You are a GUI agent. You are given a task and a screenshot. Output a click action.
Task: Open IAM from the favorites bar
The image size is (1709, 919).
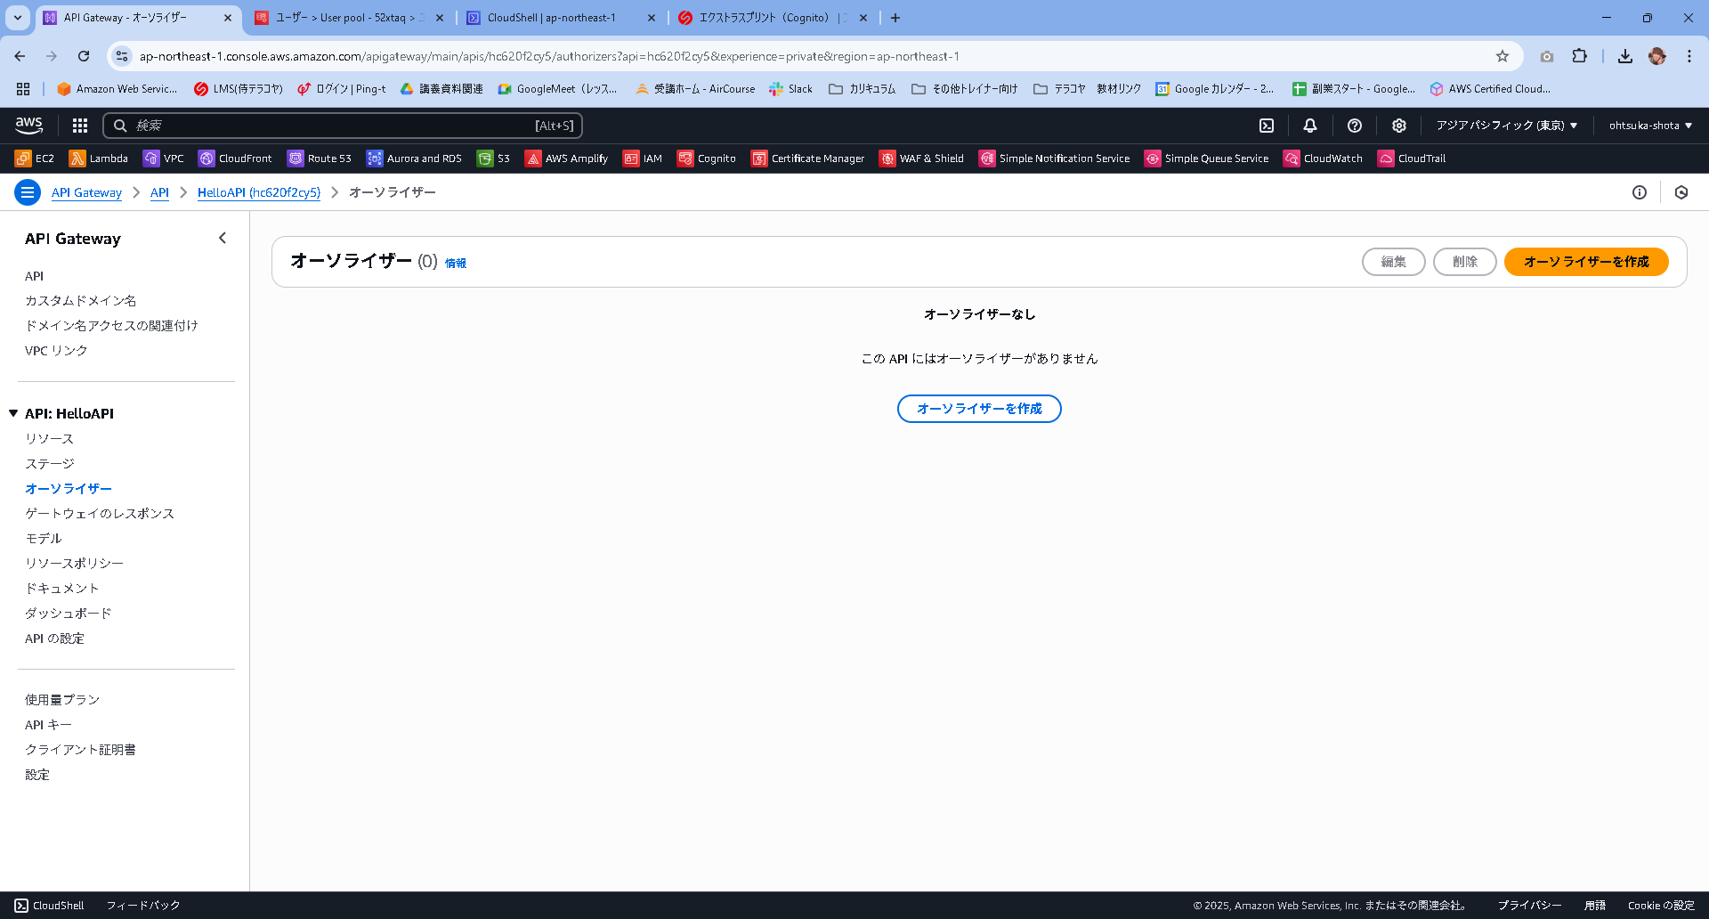pos(643,158)
